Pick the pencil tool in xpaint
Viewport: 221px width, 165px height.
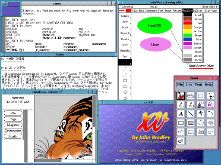[181, 105]
